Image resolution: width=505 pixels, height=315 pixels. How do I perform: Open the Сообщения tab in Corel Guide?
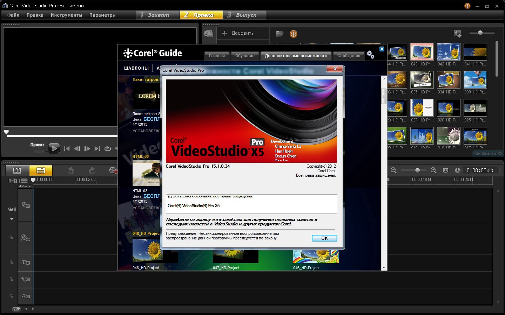pos(349,56)
